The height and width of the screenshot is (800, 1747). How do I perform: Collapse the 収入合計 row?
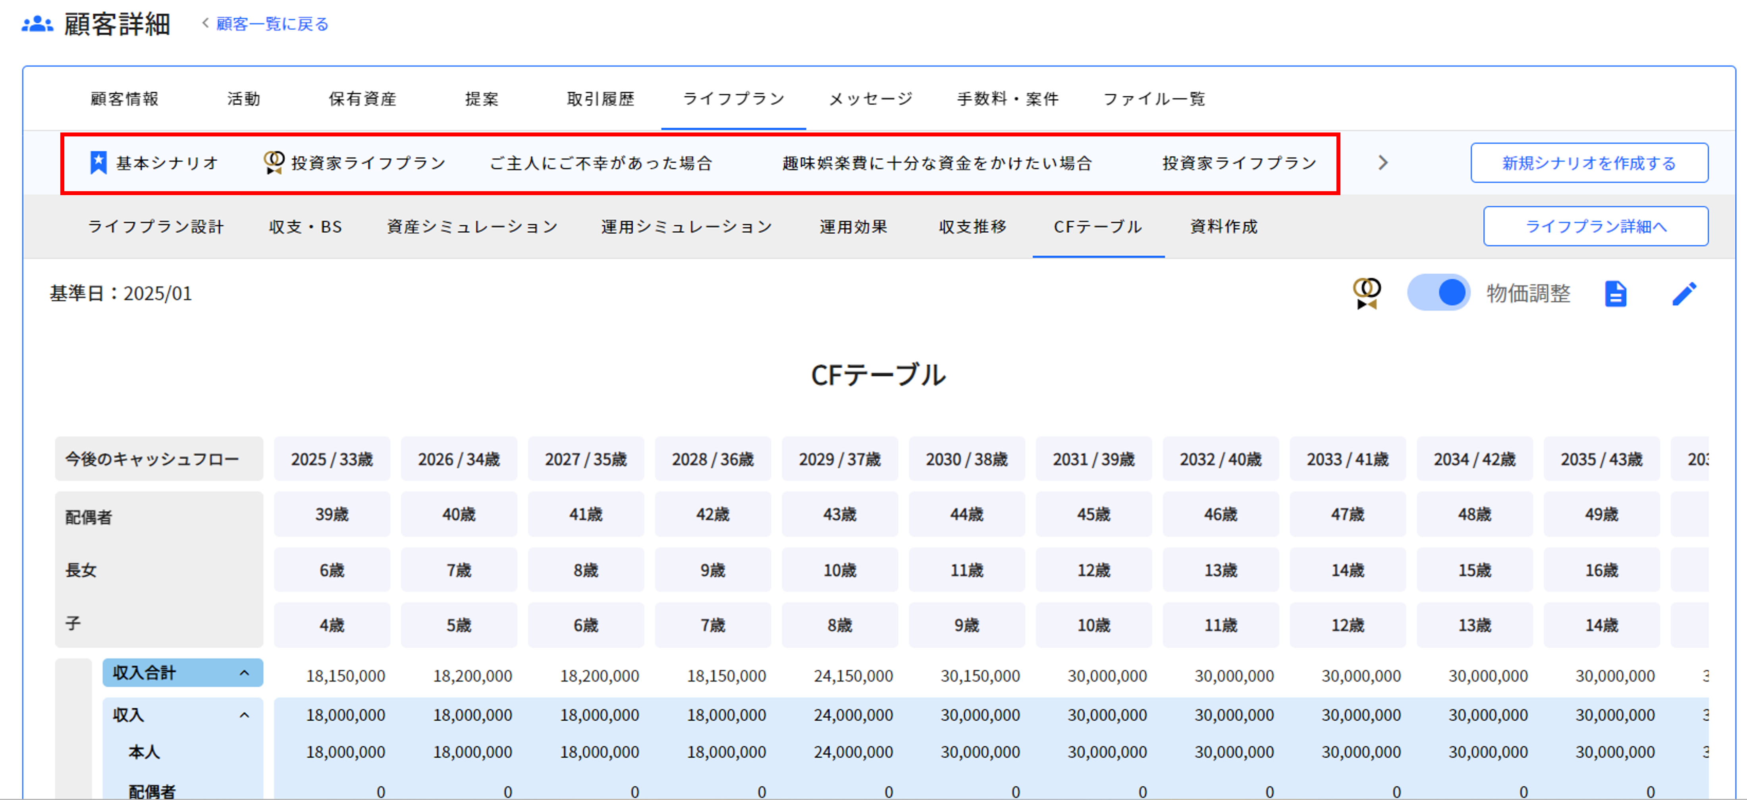(x=244, y=673)
